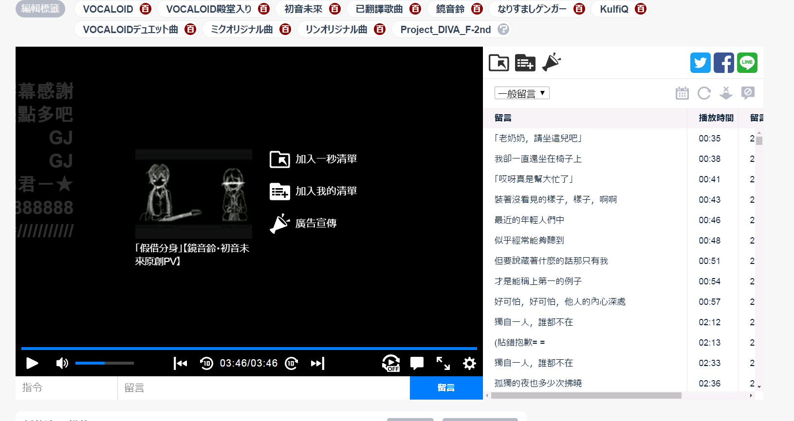Share the video on Twitter
Screen dimensions: 794x421
pyautogui.click(x=701, y=63)
